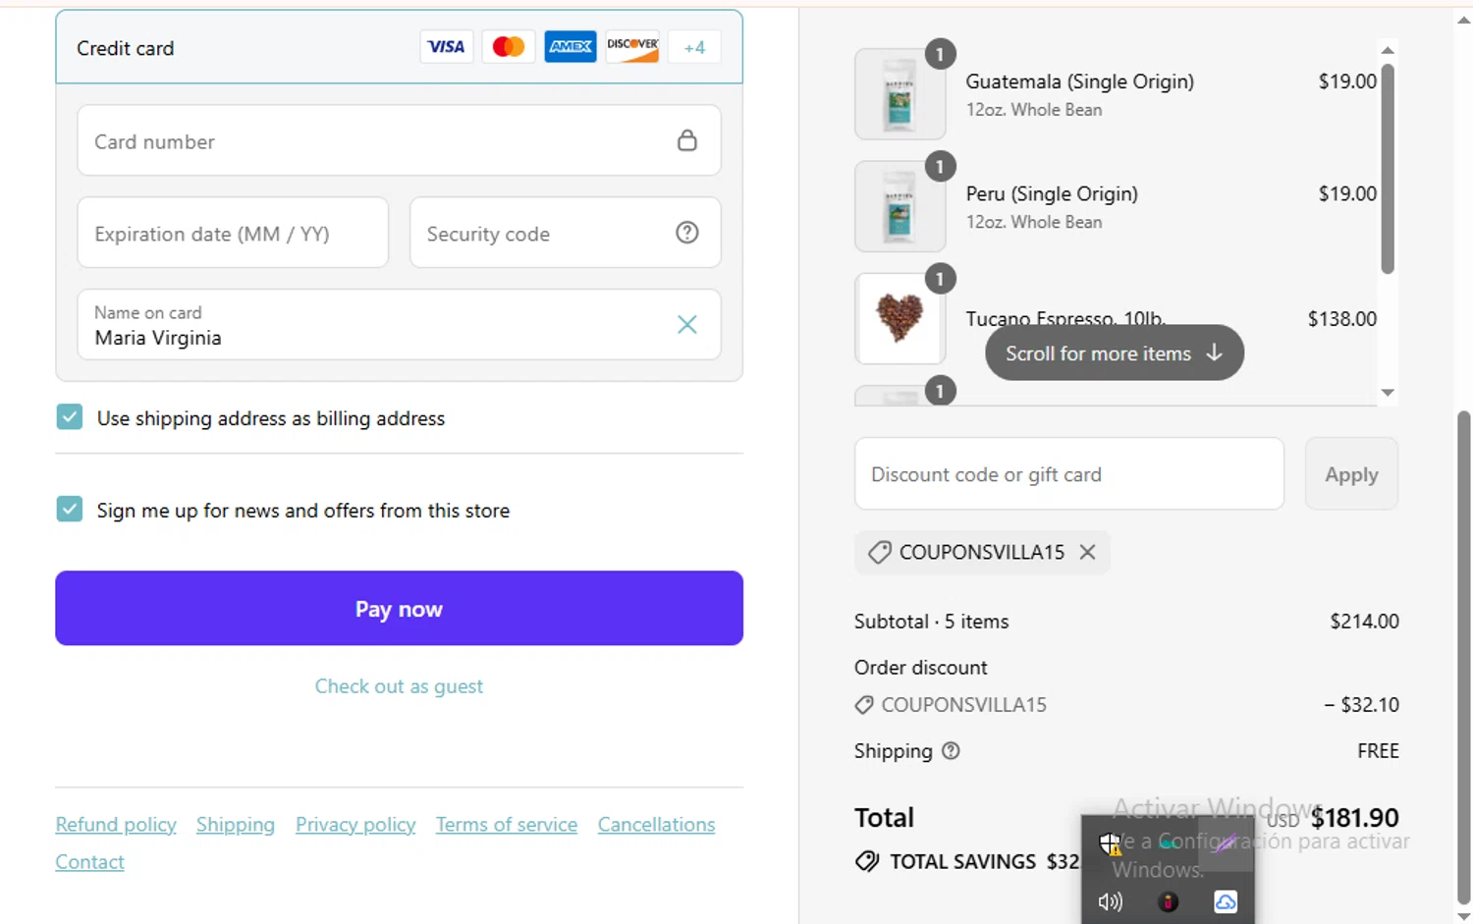The image size is (1473, 924).
Task: Show the +4 additional card types
Action: coord(694,46)
